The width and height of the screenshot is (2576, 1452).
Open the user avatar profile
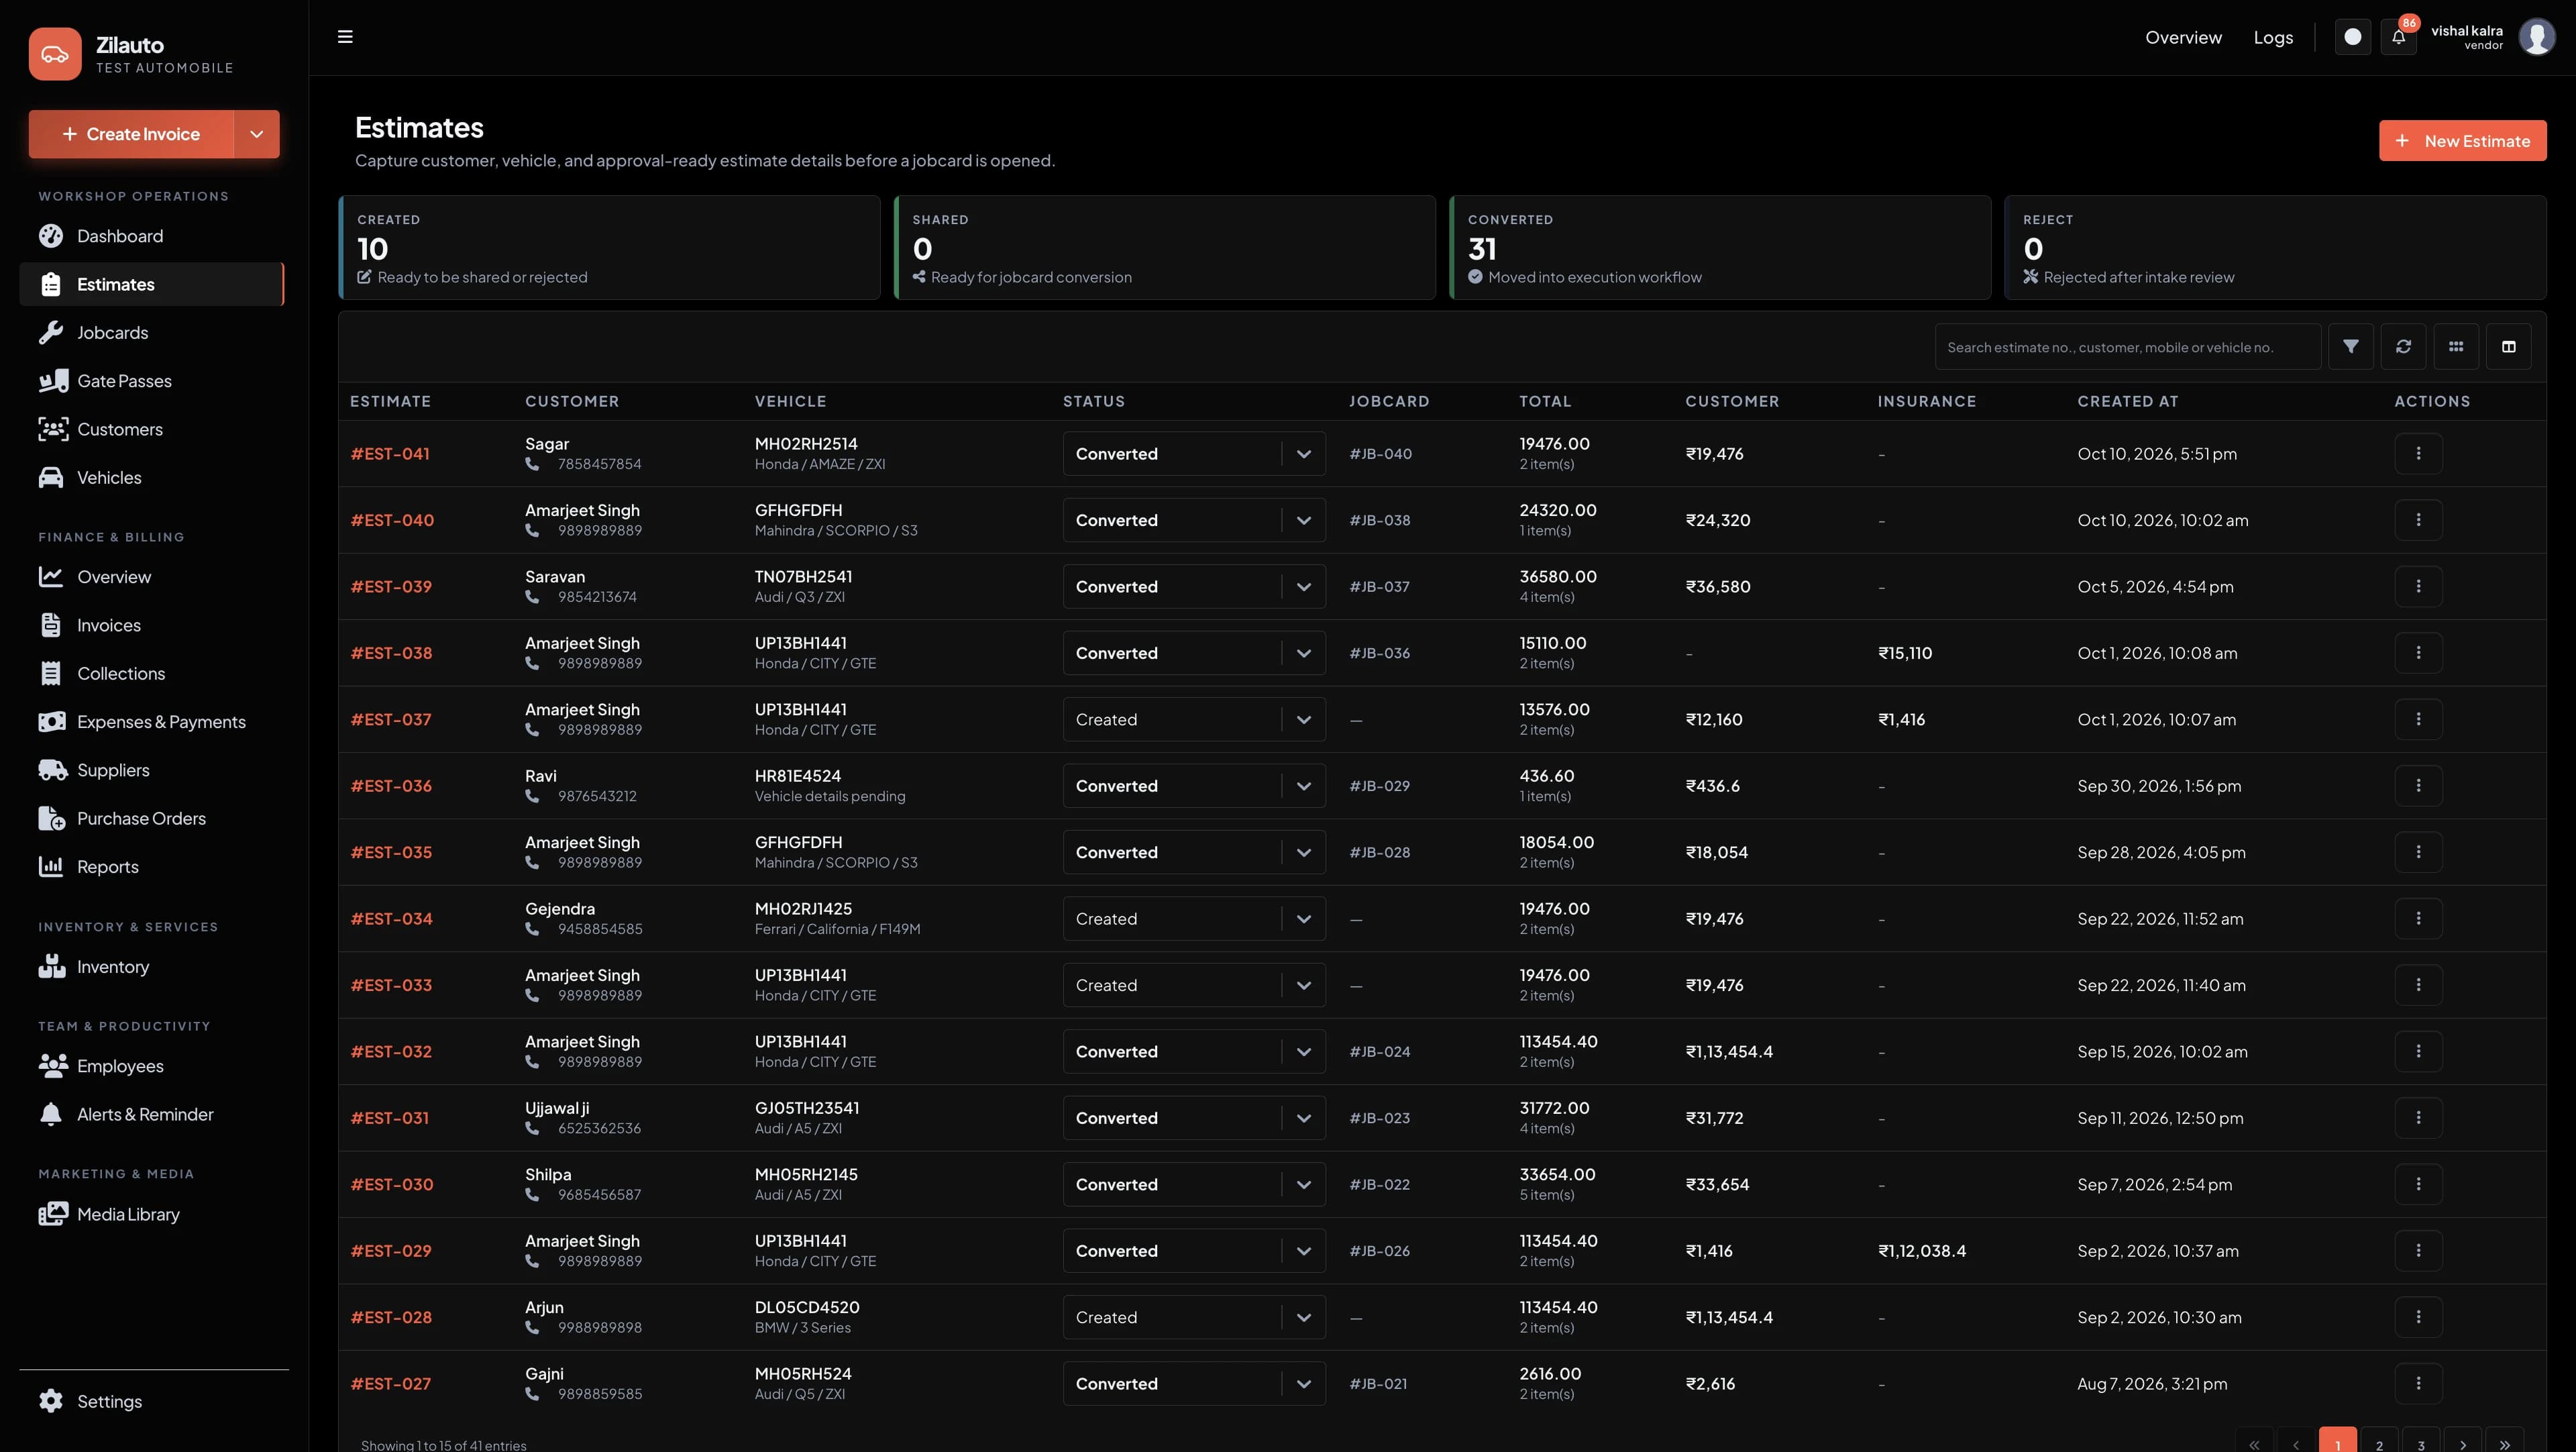[x=2536, y=37]
